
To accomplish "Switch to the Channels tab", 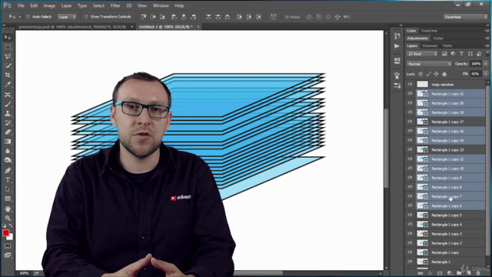I will tap(430, 46).
